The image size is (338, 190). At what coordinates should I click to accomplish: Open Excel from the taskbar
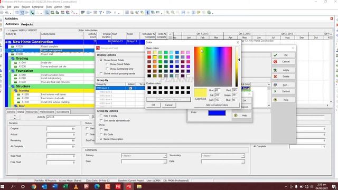65,186
